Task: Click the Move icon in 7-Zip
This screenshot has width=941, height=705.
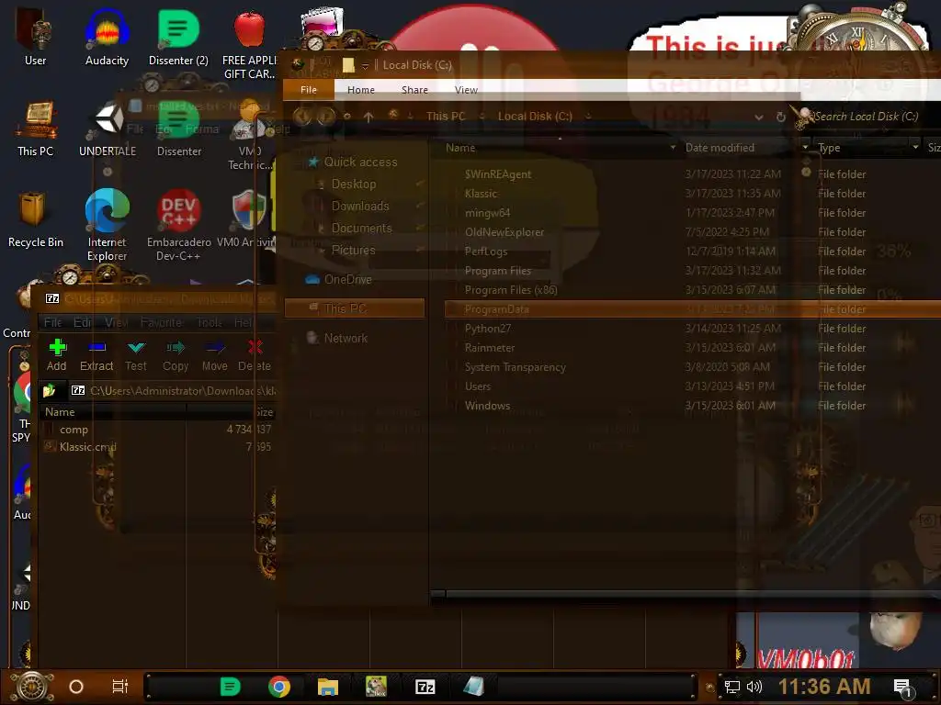Action: [215, 347]
